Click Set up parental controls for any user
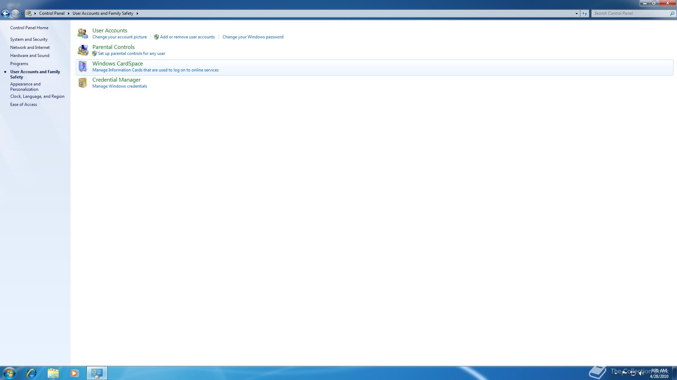This screenshot has width=677, height=380. point(132,53)
